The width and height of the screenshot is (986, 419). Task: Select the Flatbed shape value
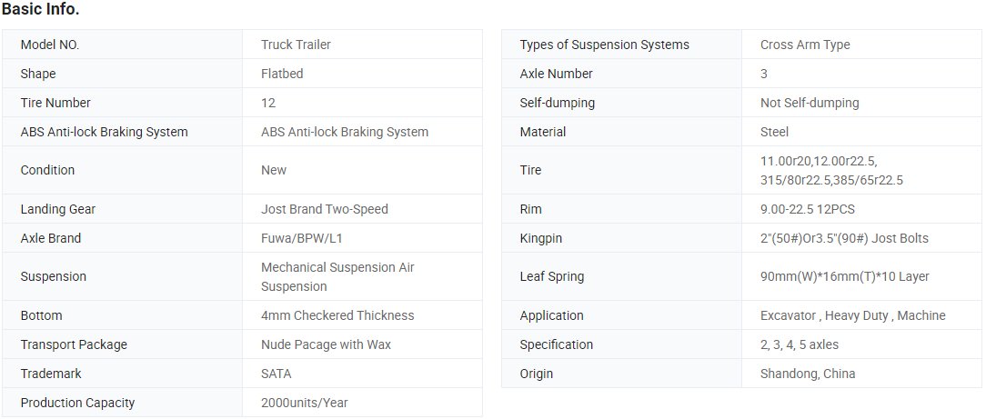pyautogui.click(x=282, y=74)
